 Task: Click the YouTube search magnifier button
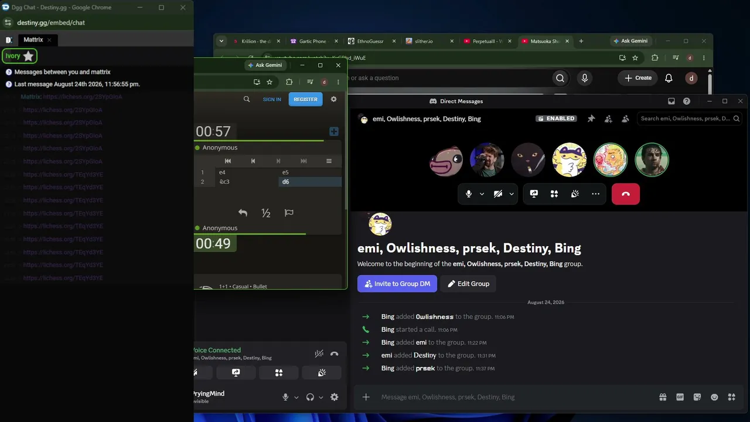(560, 78)
